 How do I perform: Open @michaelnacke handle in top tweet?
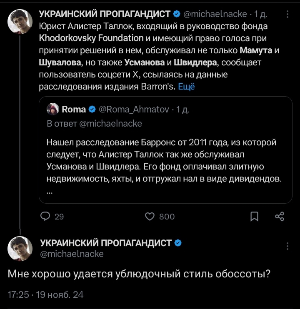tap(215, 15)
